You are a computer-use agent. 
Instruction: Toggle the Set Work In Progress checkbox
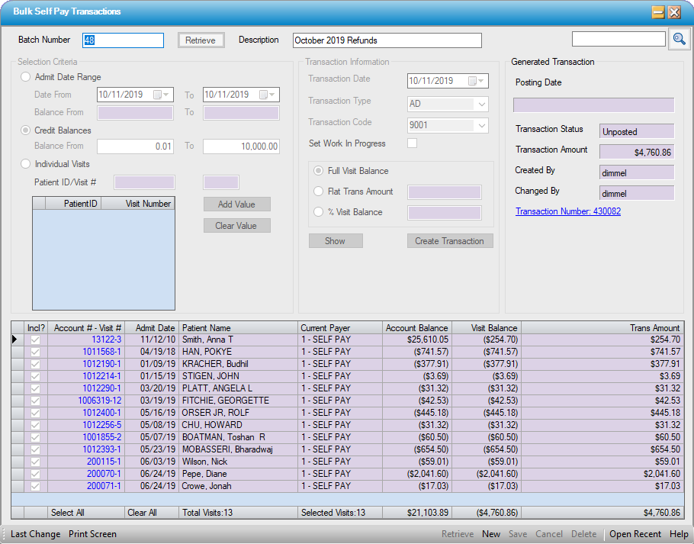coord(413,143)
